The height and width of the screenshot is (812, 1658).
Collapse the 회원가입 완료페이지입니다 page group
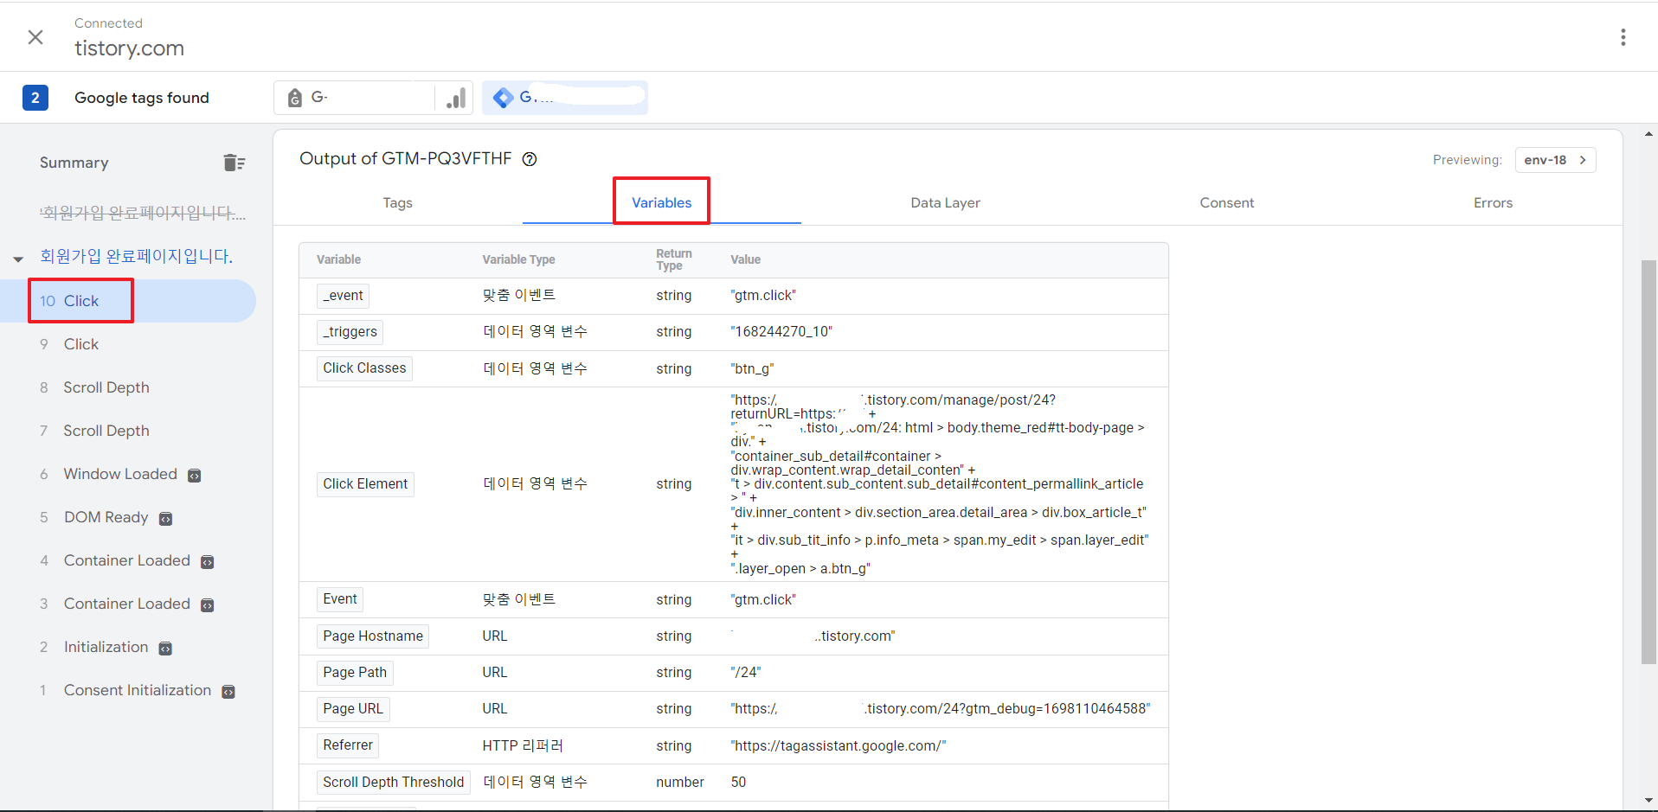pyautogui.click(x=18, y=259)
